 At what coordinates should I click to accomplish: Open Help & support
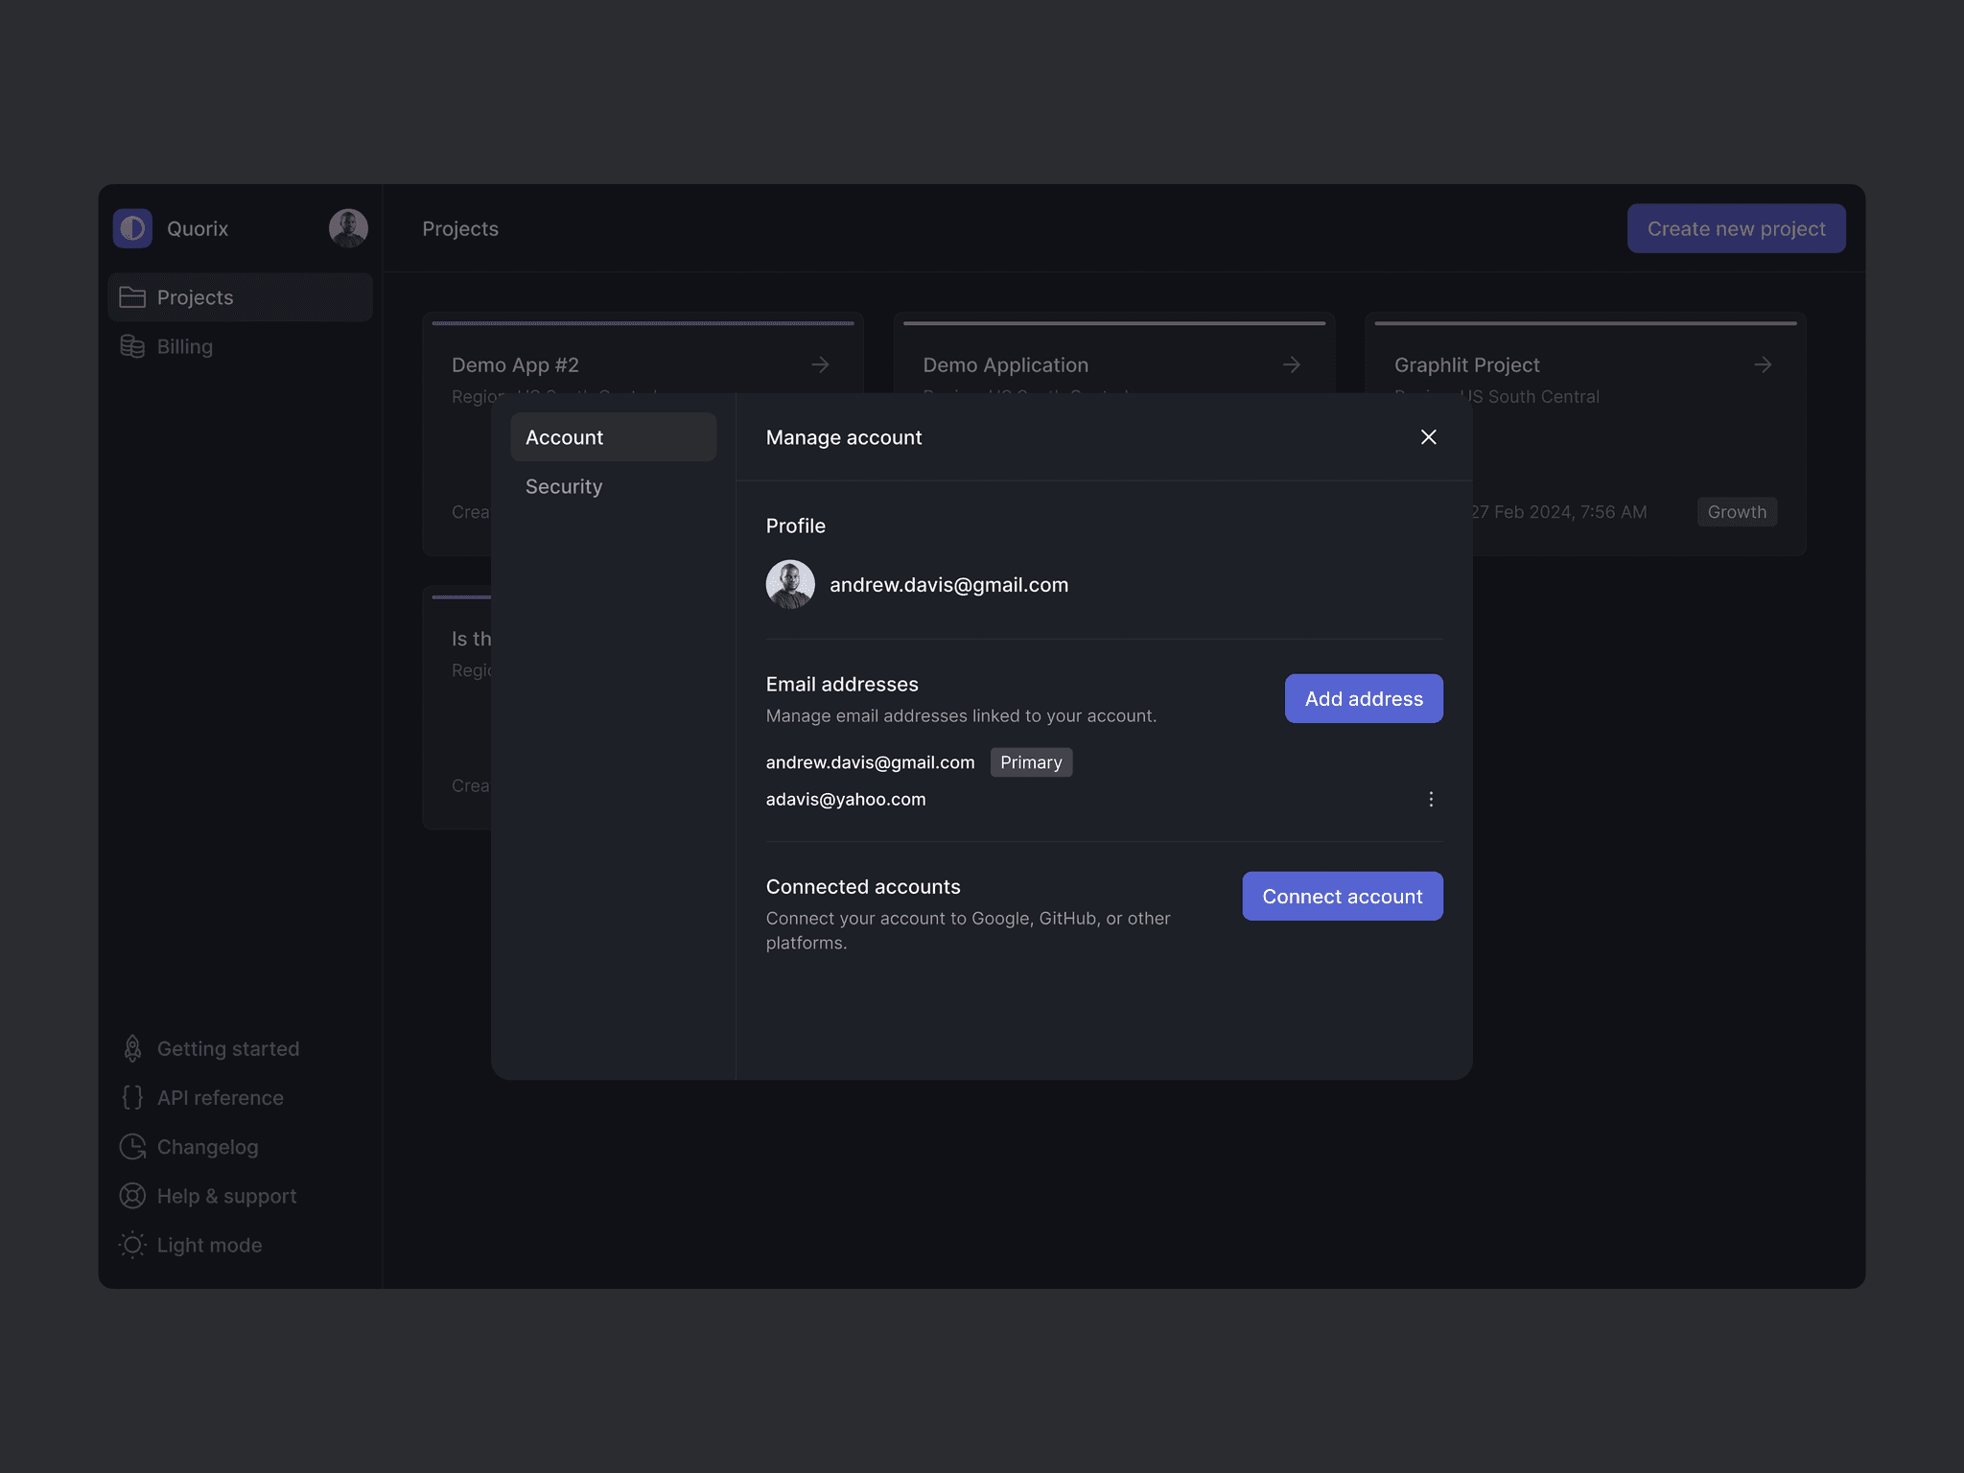click(x=226, y=1196)
